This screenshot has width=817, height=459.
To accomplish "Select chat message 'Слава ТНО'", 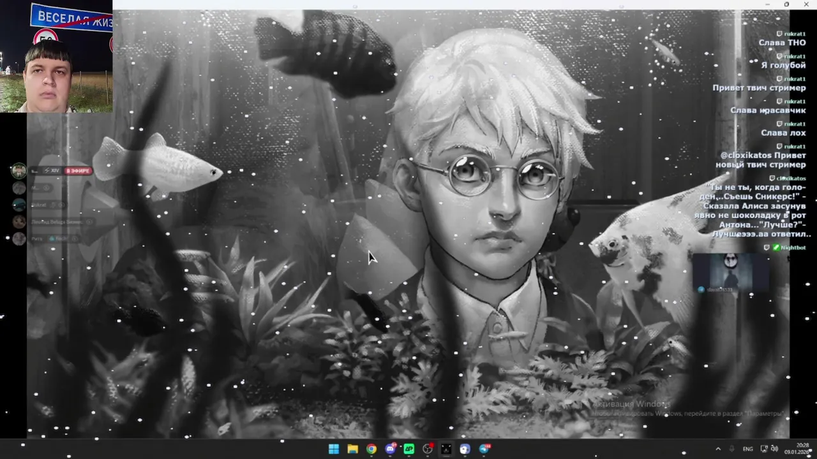I will 782,43.
